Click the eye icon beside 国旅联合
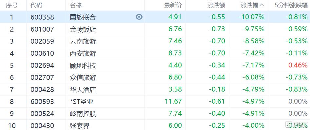This screenshot has width=310, height=130. coord(139,17)
